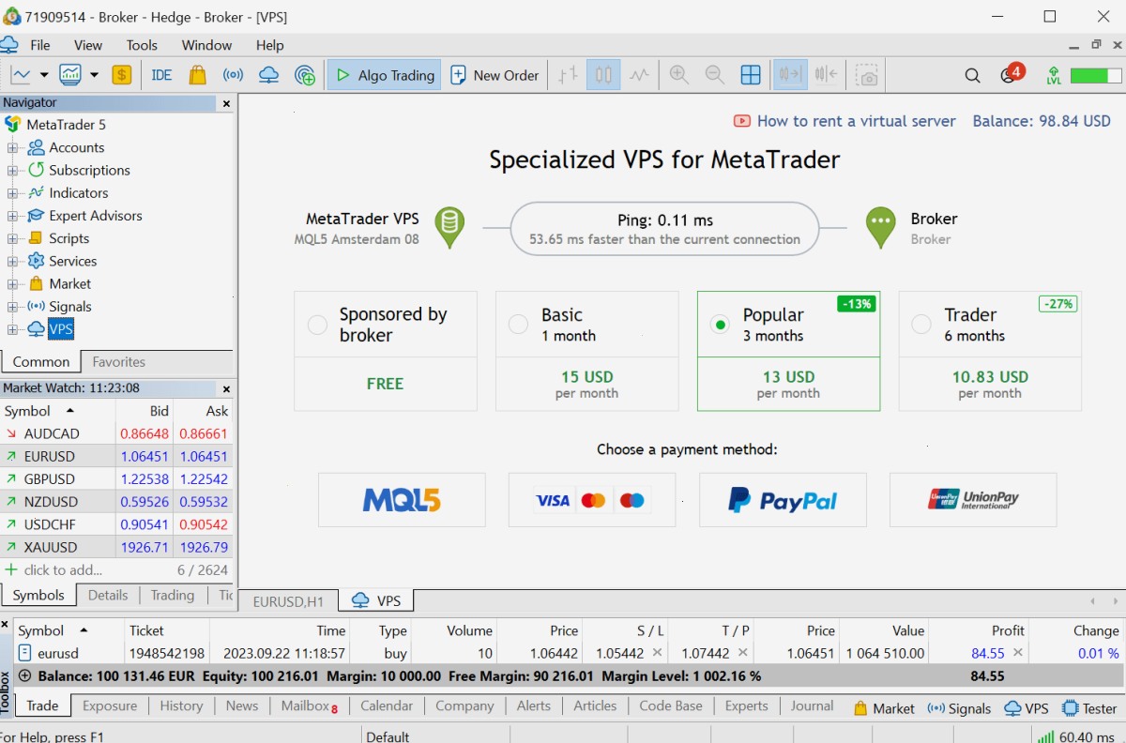Click the zoom in chart icon
This screenshot has width=1126, height=743.
coord(679,75)
